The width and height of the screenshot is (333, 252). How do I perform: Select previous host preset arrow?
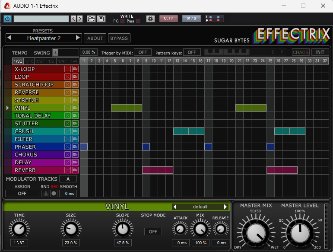coord(73,19)
